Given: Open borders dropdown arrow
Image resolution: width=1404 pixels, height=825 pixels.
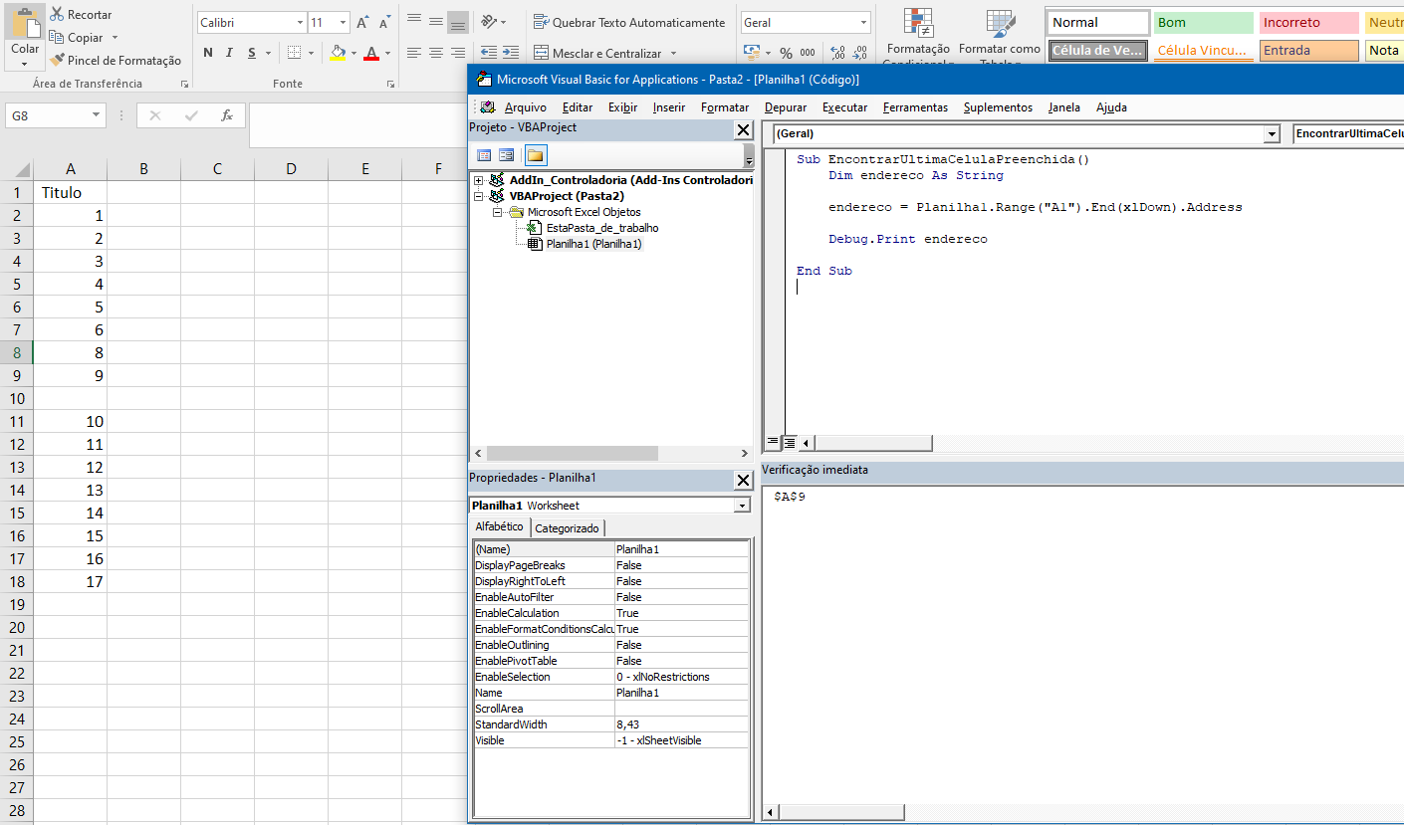Looking at the screenshot, I should click(311, 53).
